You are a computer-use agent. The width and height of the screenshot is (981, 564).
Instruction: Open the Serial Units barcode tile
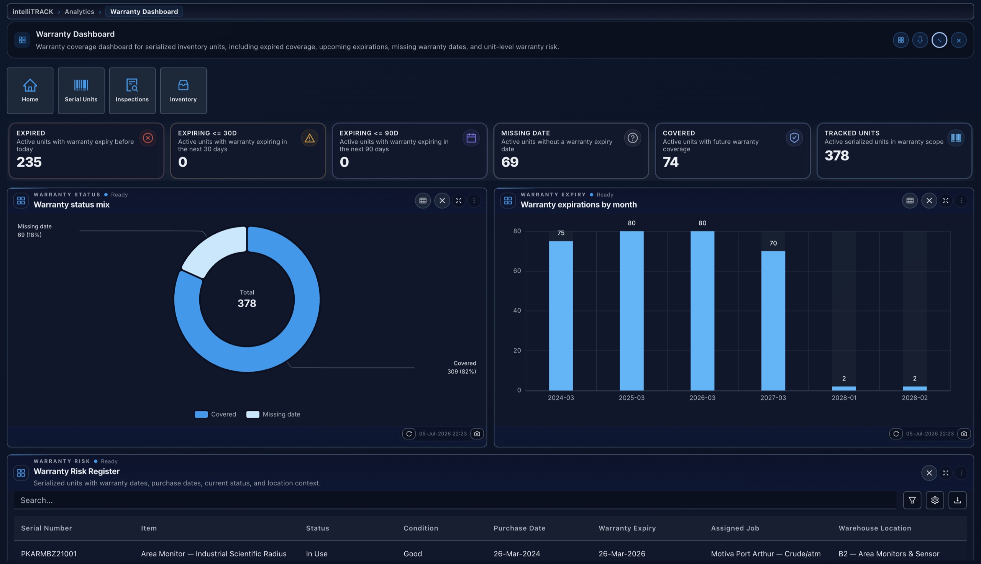81,91
